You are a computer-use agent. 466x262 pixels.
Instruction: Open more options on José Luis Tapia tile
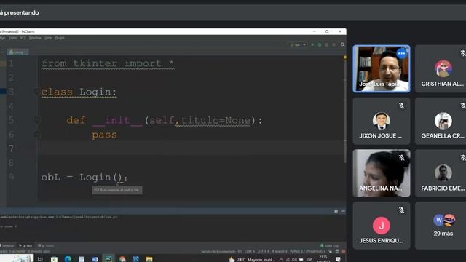coord(401,54)
